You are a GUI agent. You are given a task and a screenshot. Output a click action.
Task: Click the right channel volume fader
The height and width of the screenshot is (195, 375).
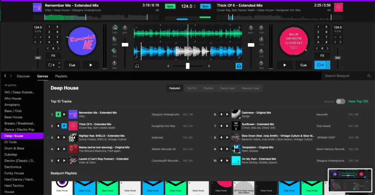pos(251,45)
